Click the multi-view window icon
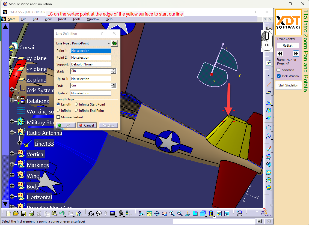Image resolution: width=309 pixels, height=225 pixels. [x=195, y=214]
